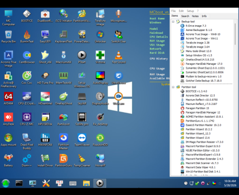Screen dimensions: 239x195
Task: Choose NIUBI Partition Editor entry
Action: (x=203, y=150)
